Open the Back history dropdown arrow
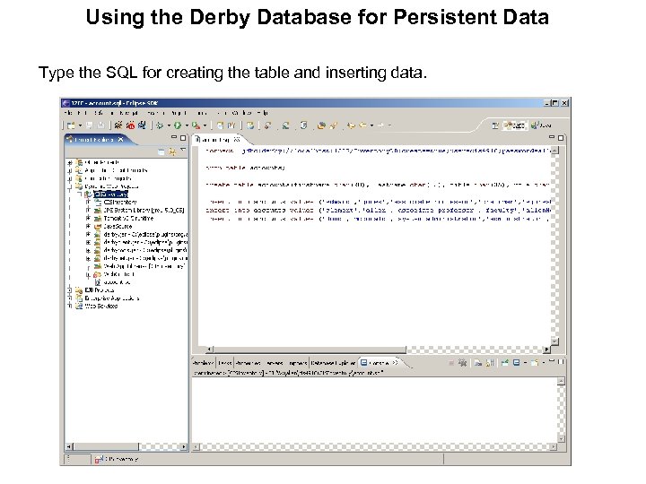The width and height of the screenshot is (646, 484). (372, 125)
